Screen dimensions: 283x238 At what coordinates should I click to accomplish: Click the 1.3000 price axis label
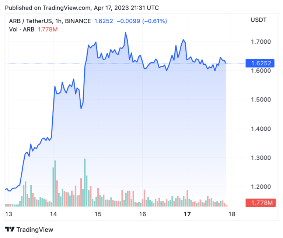(x=261, y=158)
